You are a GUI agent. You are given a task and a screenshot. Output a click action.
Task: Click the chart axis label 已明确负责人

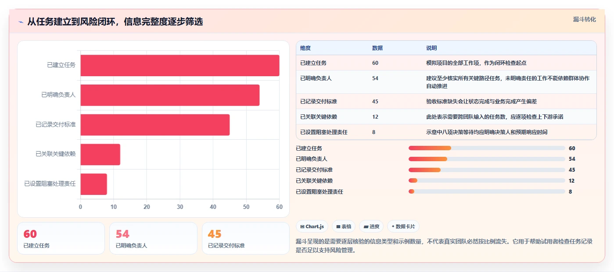coord(58,95)
